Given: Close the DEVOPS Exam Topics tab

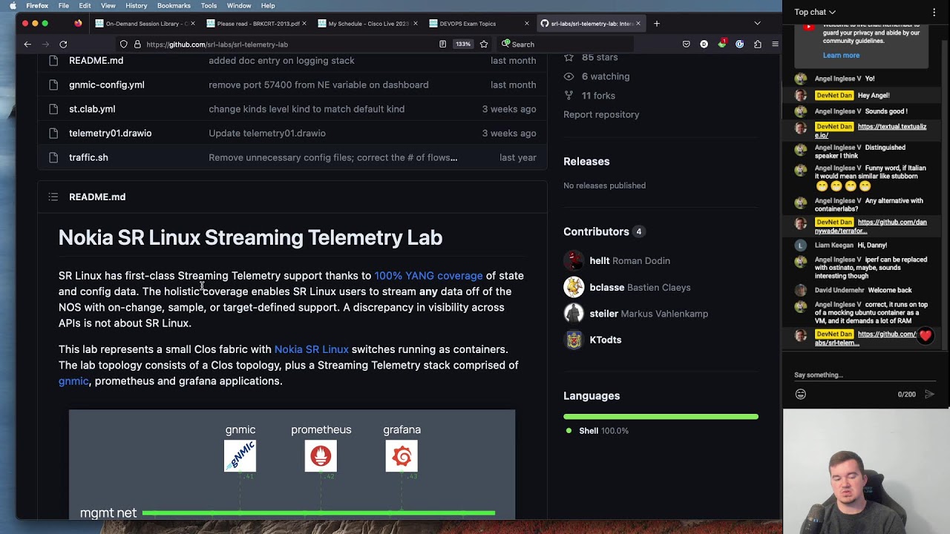Looking at the screenshot, I should tap(526, 24).
